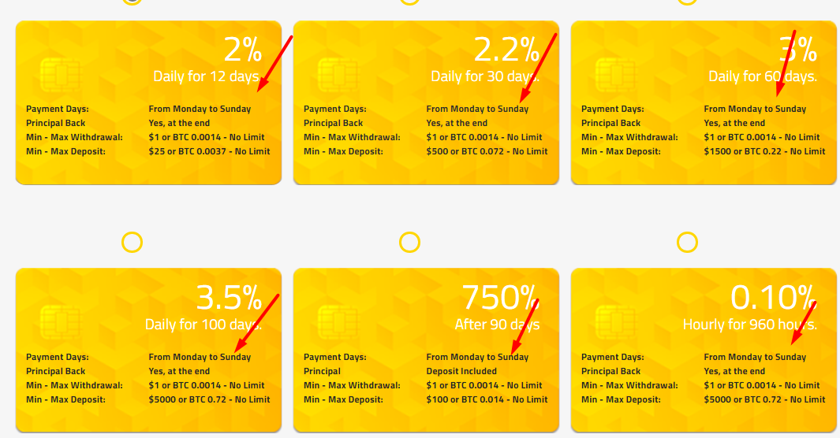
Task: Click the 2% rate heading
Action: 242,50
